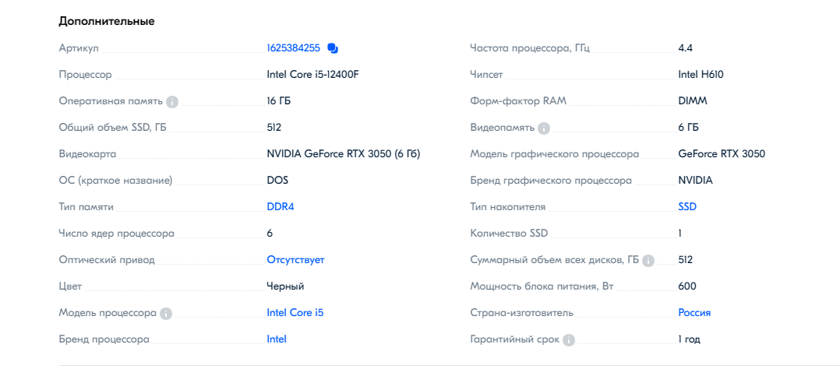Open info icon next to Модель процессора
The width and height of the screenshot is (840, 376).
click(166, 314)
